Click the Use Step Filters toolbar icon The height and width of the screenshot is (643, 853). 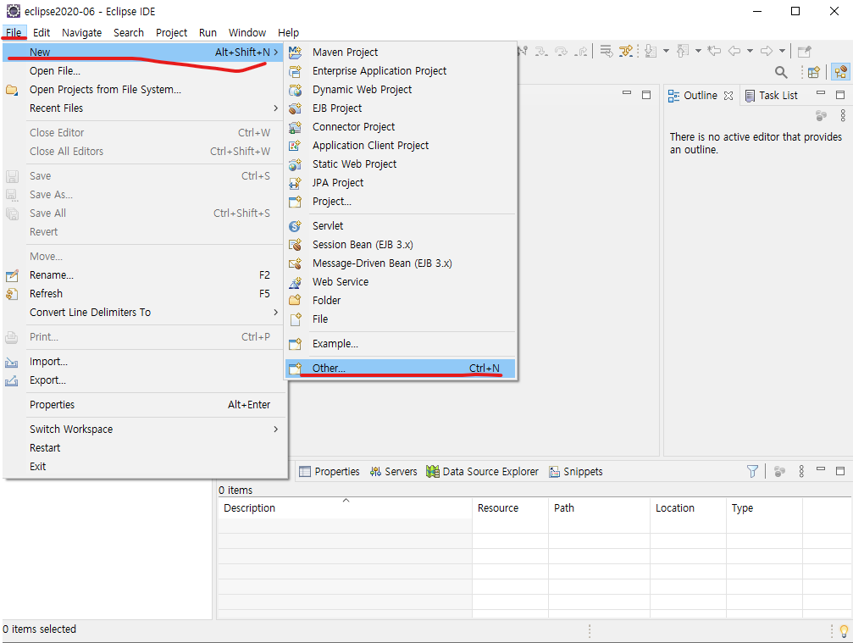click(626, 51)
